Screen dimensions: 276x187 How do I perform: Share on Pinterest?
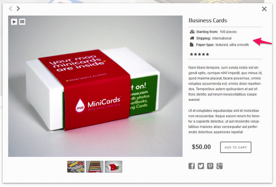[210, 166]
